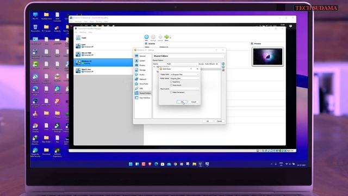348x196 pixels.
Task: Open Display category in settings sidebar
Action: tap(142, 65)
